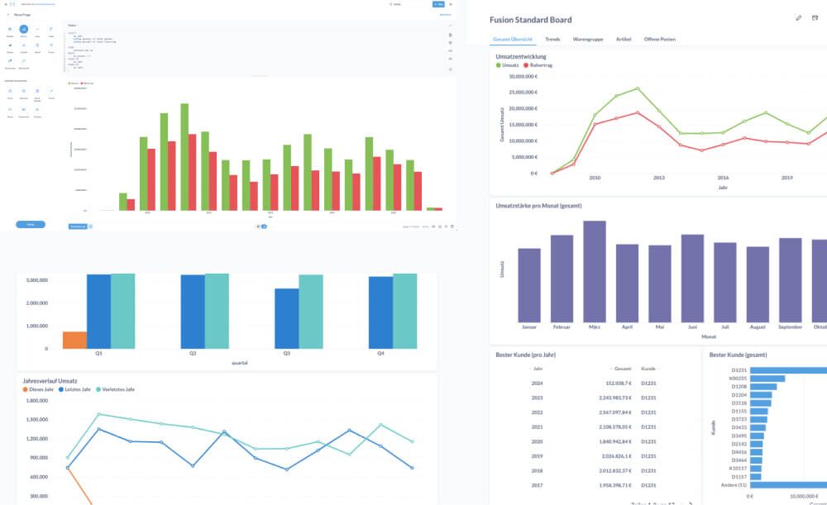Sort the table by the Gesamt column
This screenshot has height=505, width=827.
pyautogui.click(x=620, y=369)
